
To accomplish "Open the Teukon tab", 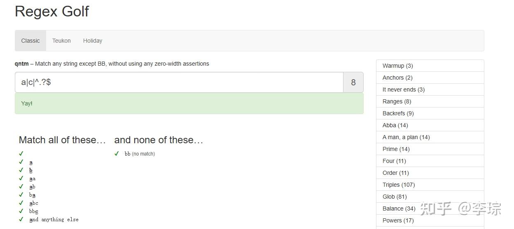I will click(61, 41).
